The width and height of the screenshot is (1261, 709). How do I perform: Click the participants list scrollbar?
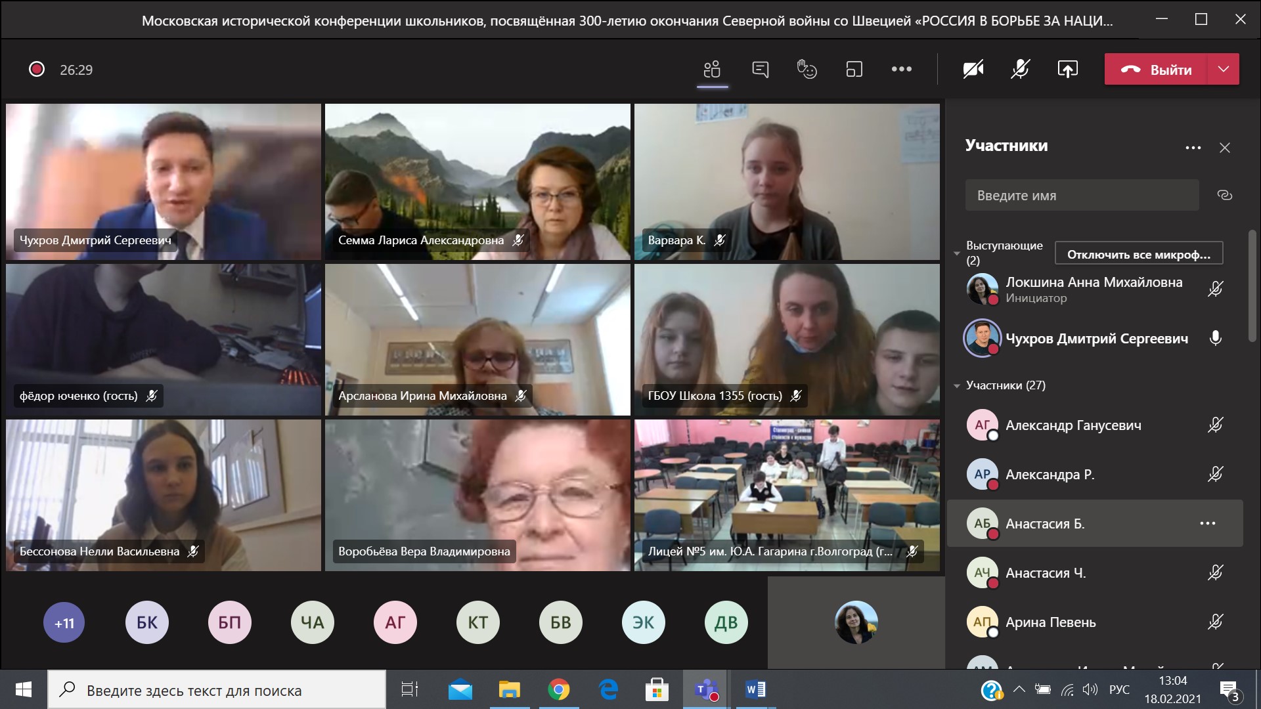(x=1252, y=286)
